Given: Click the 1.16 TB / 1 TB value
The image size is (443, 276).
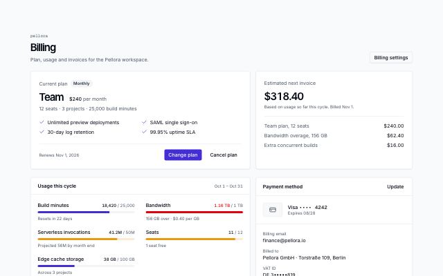Looking at the screenshot, I should [x=228, y=206].
